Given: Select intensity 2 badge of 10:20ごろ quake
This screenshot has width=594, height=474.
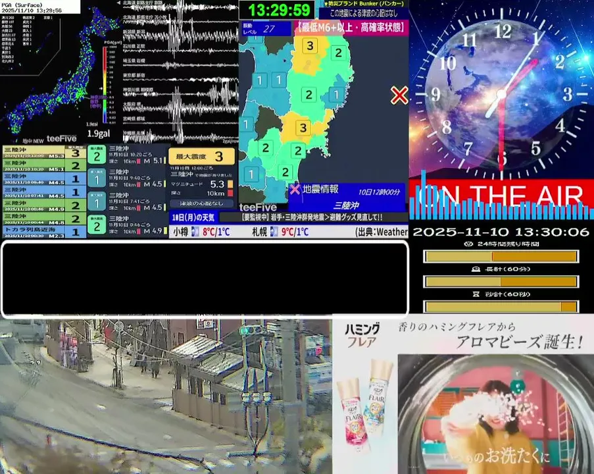Looking at the screenshot, I should pyautogui.click(x=97, y=154).
